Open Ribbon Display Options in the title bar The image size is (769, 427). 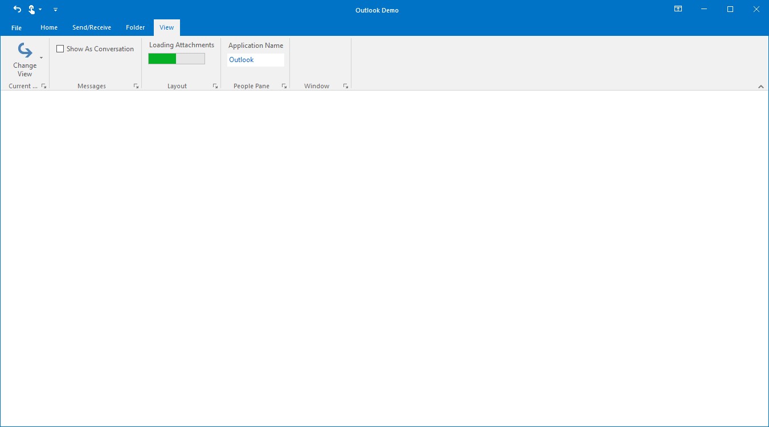click(677, 9)
